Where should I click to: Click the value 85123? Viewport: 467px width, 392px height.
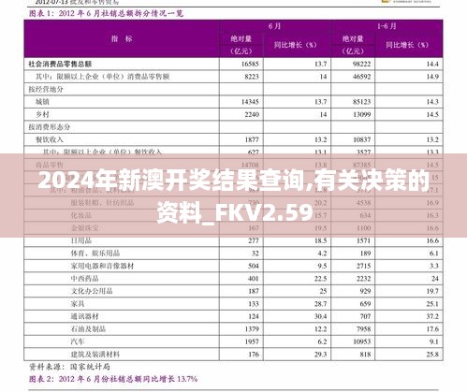tap(361, 102)
